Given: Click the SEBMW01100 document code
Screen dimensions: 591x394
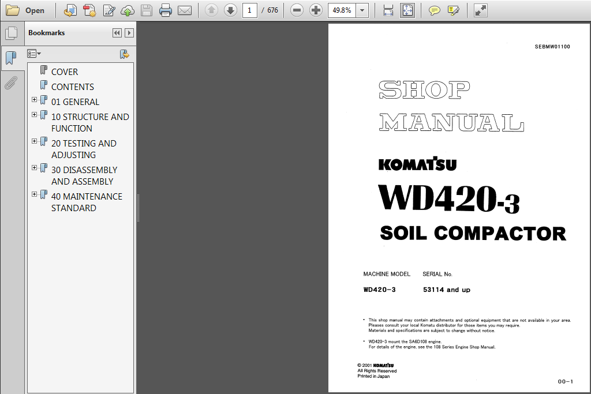Looking at the screenshot, I should click(552, 47).
